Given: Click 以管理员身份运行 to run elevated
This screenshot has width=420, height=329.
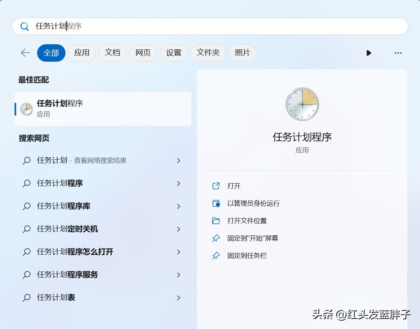Looking at the screenshot, I should click(x=254, y=203).
